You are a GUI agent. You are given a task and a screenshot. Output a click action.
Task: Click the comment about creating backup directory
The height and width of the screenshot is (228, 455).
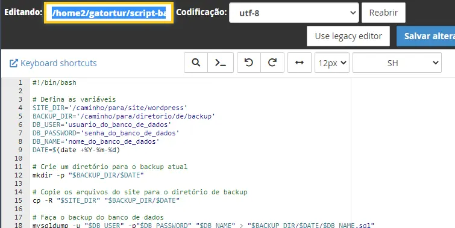(110, 167)
